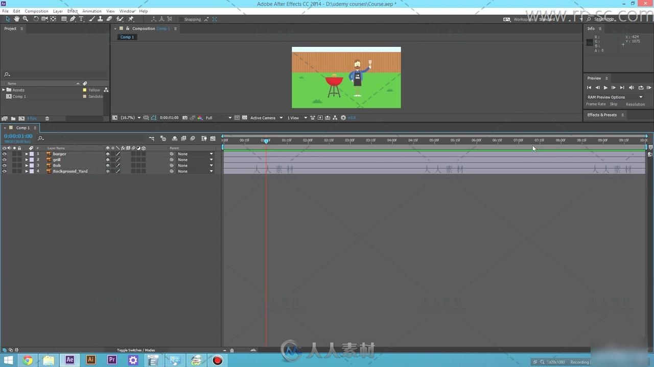The width and height of the screenshot is (654, 367).
Task: Click Toggle Switches / Modes button
Action: click(x=136, y=350)
